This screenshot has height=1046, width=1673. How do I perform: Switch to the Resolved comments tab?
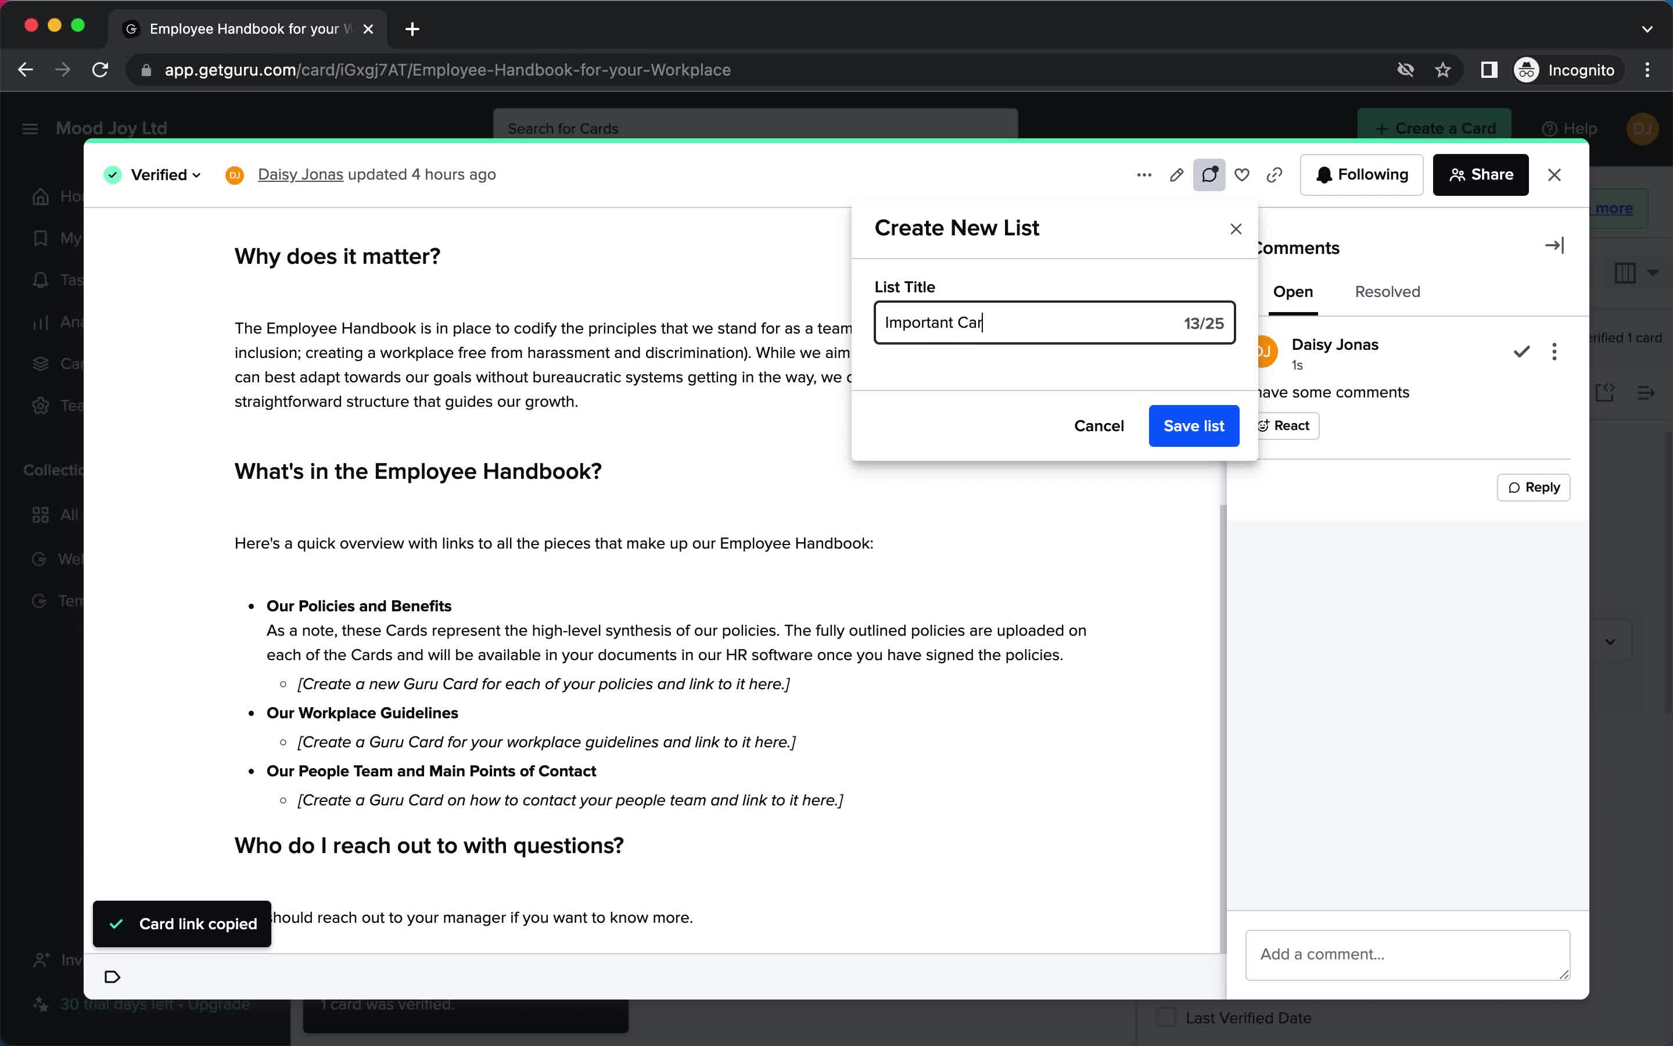pos(1387,292)
